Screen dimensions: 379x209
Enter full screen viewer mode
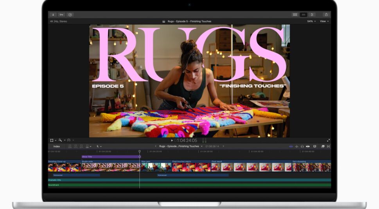coord(328,140)
